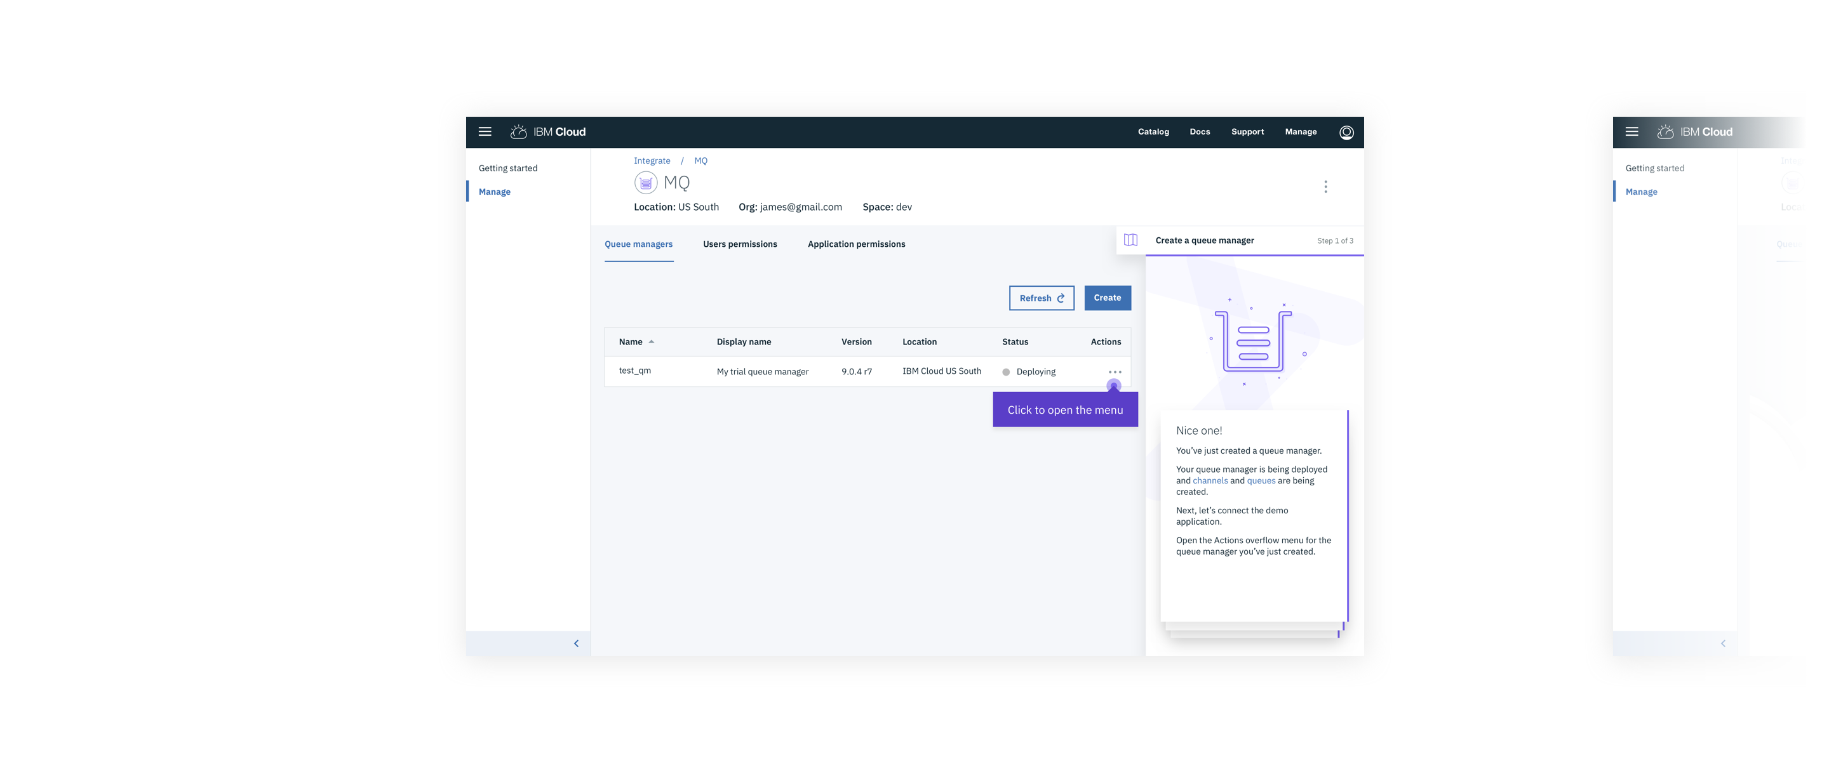This screenshot has width=1829, height=783.
Task: Open hamburger menu in right-side window
Action: [x=1631, y=131]
